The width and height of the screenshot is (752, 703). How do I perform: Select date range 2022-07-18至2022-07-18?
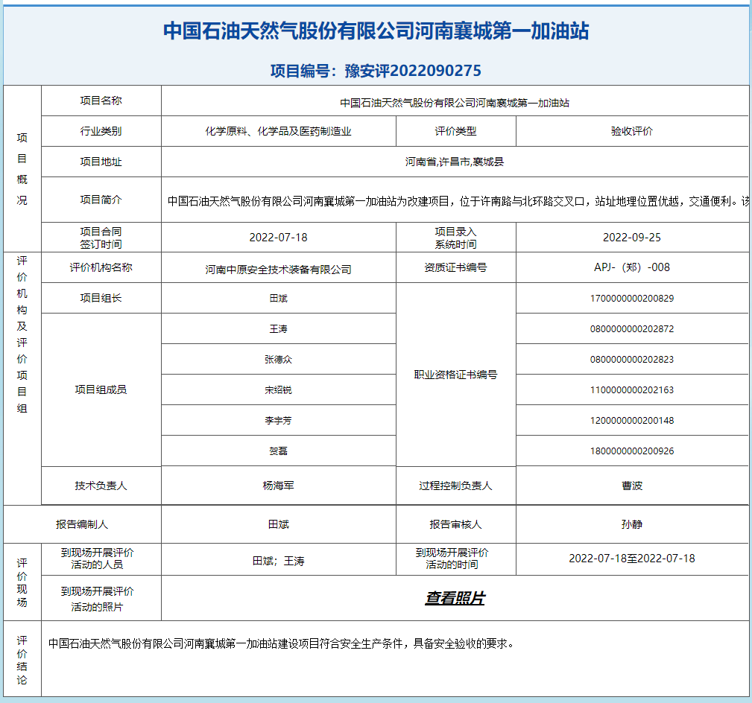tap(631, 559)
